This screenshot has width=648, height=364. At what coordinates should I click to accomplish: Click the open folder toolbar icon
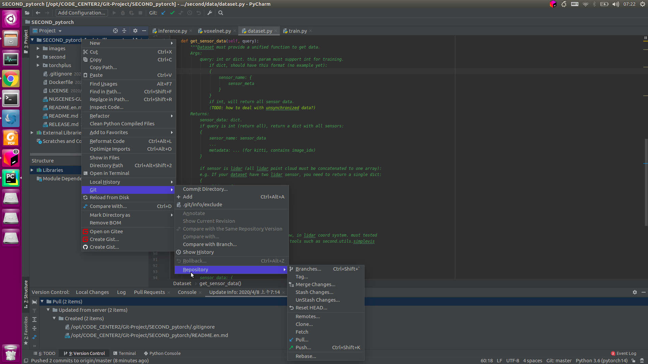[27, 13]
